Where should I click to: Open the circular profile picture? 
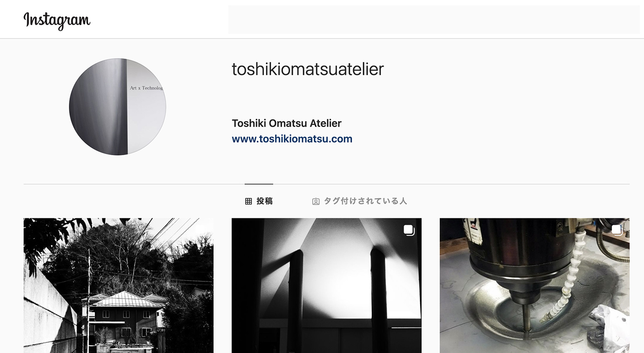pyautogui.click(x=117, y=107)
